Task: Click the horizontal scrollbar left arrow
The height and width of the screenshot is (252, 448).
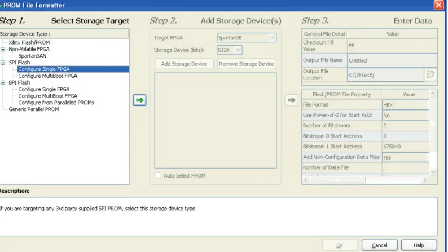Action: [306, 180]
